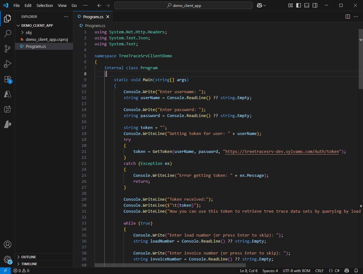The image size is (363, 274).
Task: Open the Extensions view with the notification badge
Action: point(7,79)
